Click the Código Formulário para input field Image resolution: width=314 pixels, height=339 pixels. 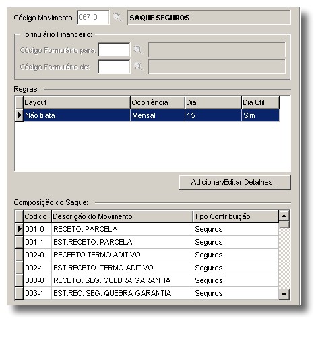(x=114, y=50)
